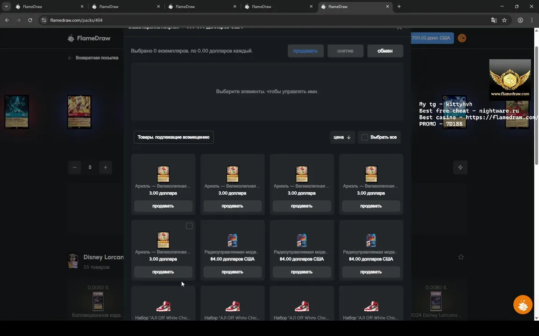Select first Ариэль card thumbnail in row one
This screenshot has width=539, height=336.
coord(163,174)
